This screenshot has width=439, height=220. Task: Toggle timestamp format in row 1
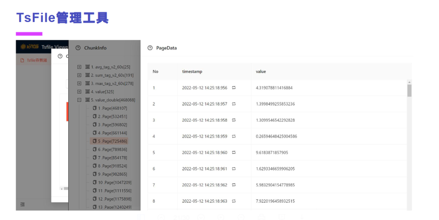click(234, 88)
